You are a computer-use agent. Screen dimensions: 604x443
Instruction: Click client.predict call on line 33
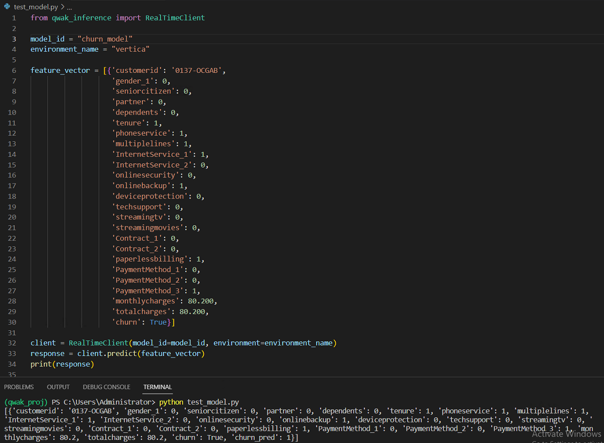point(107,353)
